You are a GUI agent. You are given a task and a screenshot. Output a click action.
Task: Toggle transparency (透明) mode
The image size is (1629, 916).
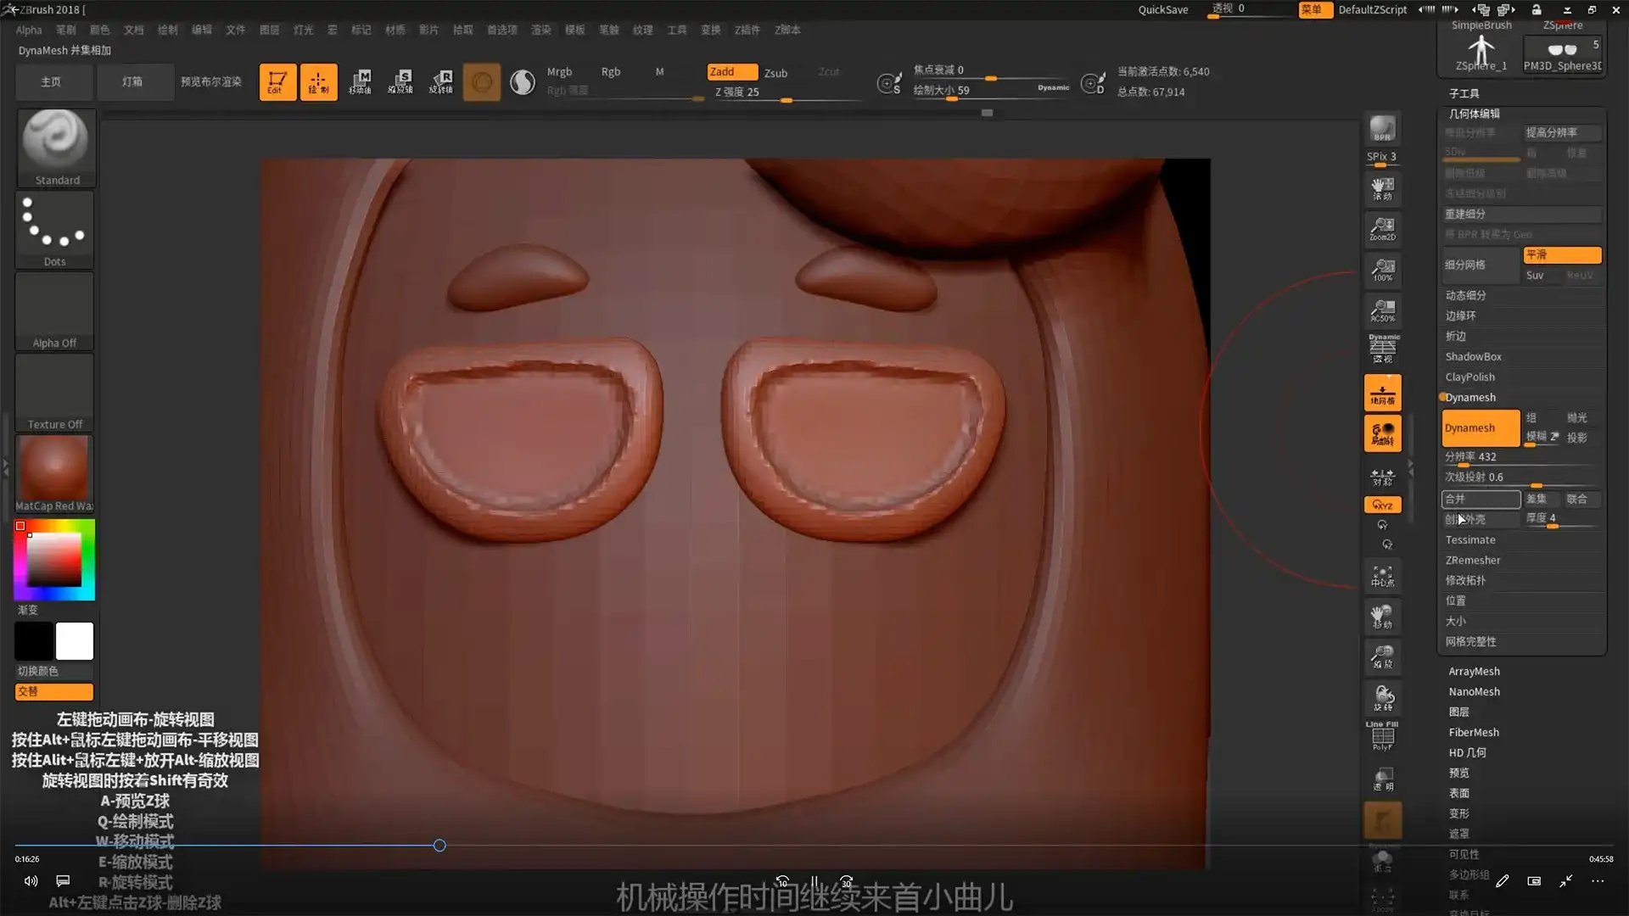pos(1383,779)
